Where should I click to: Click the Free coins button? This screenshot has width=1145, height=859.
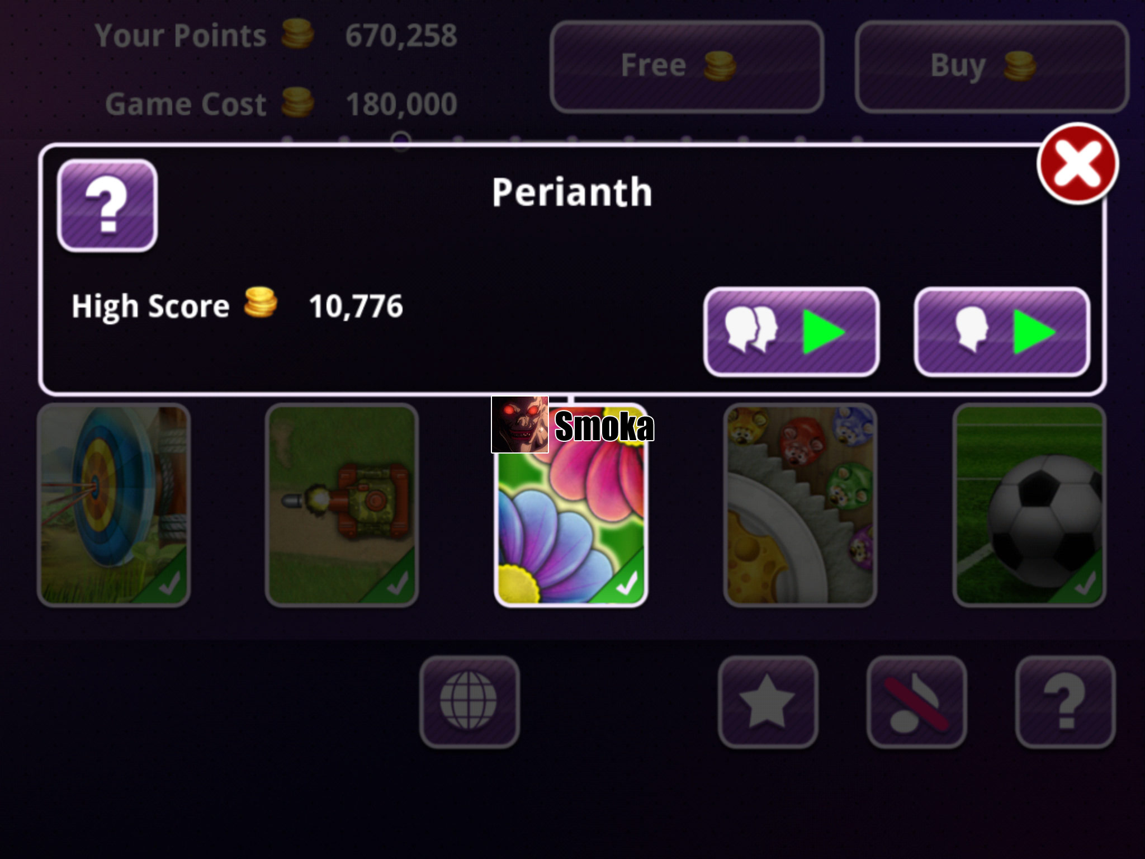[x=687, y=67]
